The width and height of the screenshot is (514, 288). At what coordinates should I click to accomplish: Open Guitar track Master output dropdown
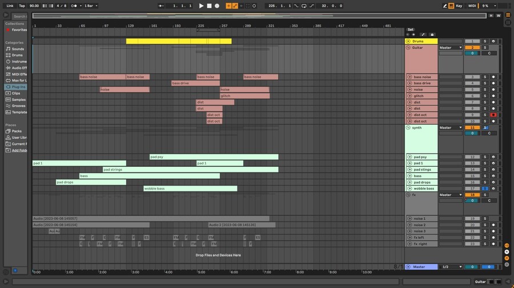click(x=451, y=48)
